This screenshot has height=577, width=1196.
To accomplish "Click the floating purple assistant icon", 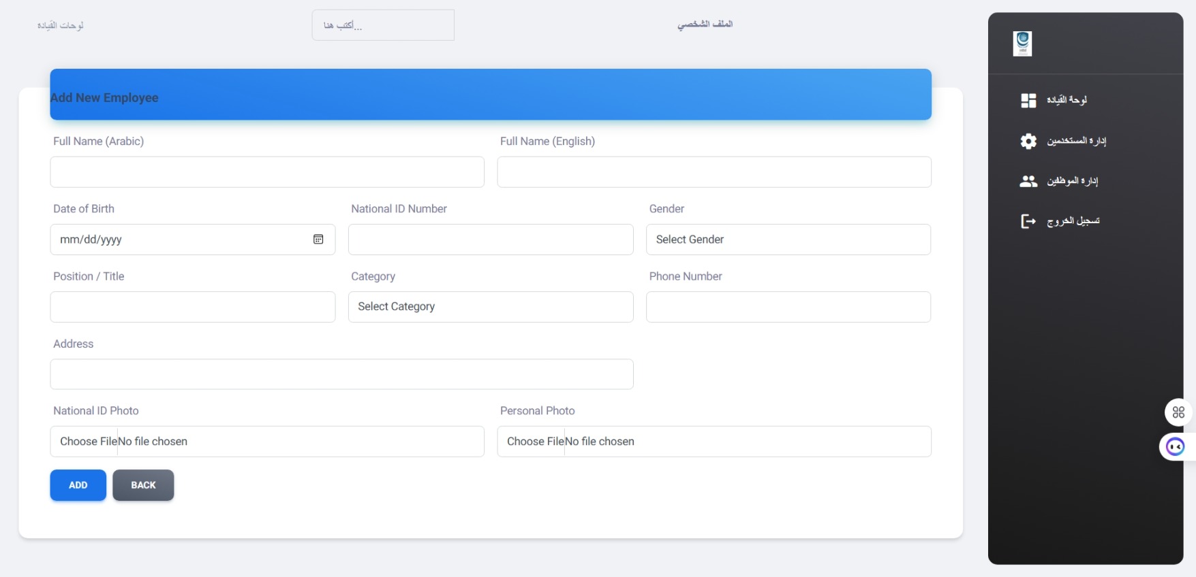I will pyautogui.click(x=1175, y=446).
